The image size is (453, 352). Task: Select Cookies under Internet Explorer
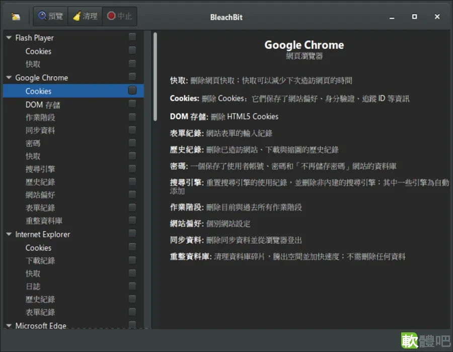pos(73,247)
